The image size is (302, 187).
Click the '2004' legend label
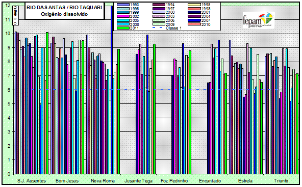coord(206,16)
